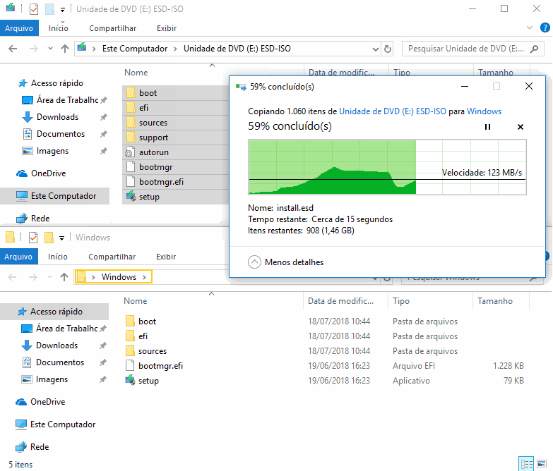The width and height of the screenshot is (553, 471).
Task: Open Área de Trabalho in DVD window sidebar
Action: point(67,100)
